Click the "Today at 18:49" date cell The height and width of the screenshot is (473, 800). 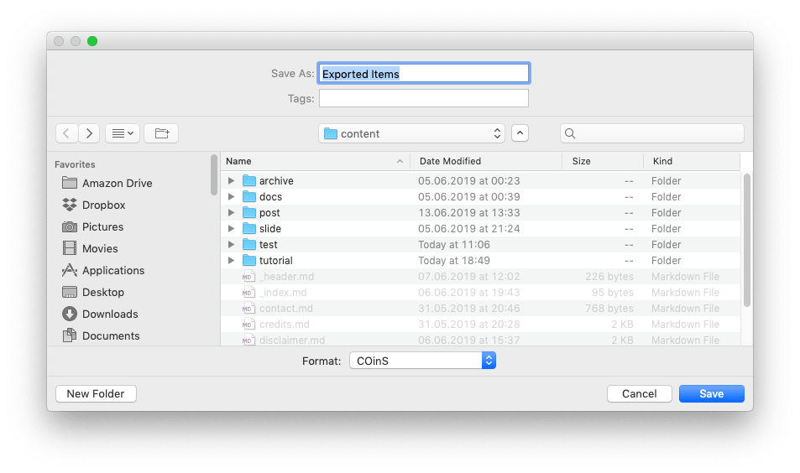click(x=454, y=261)
